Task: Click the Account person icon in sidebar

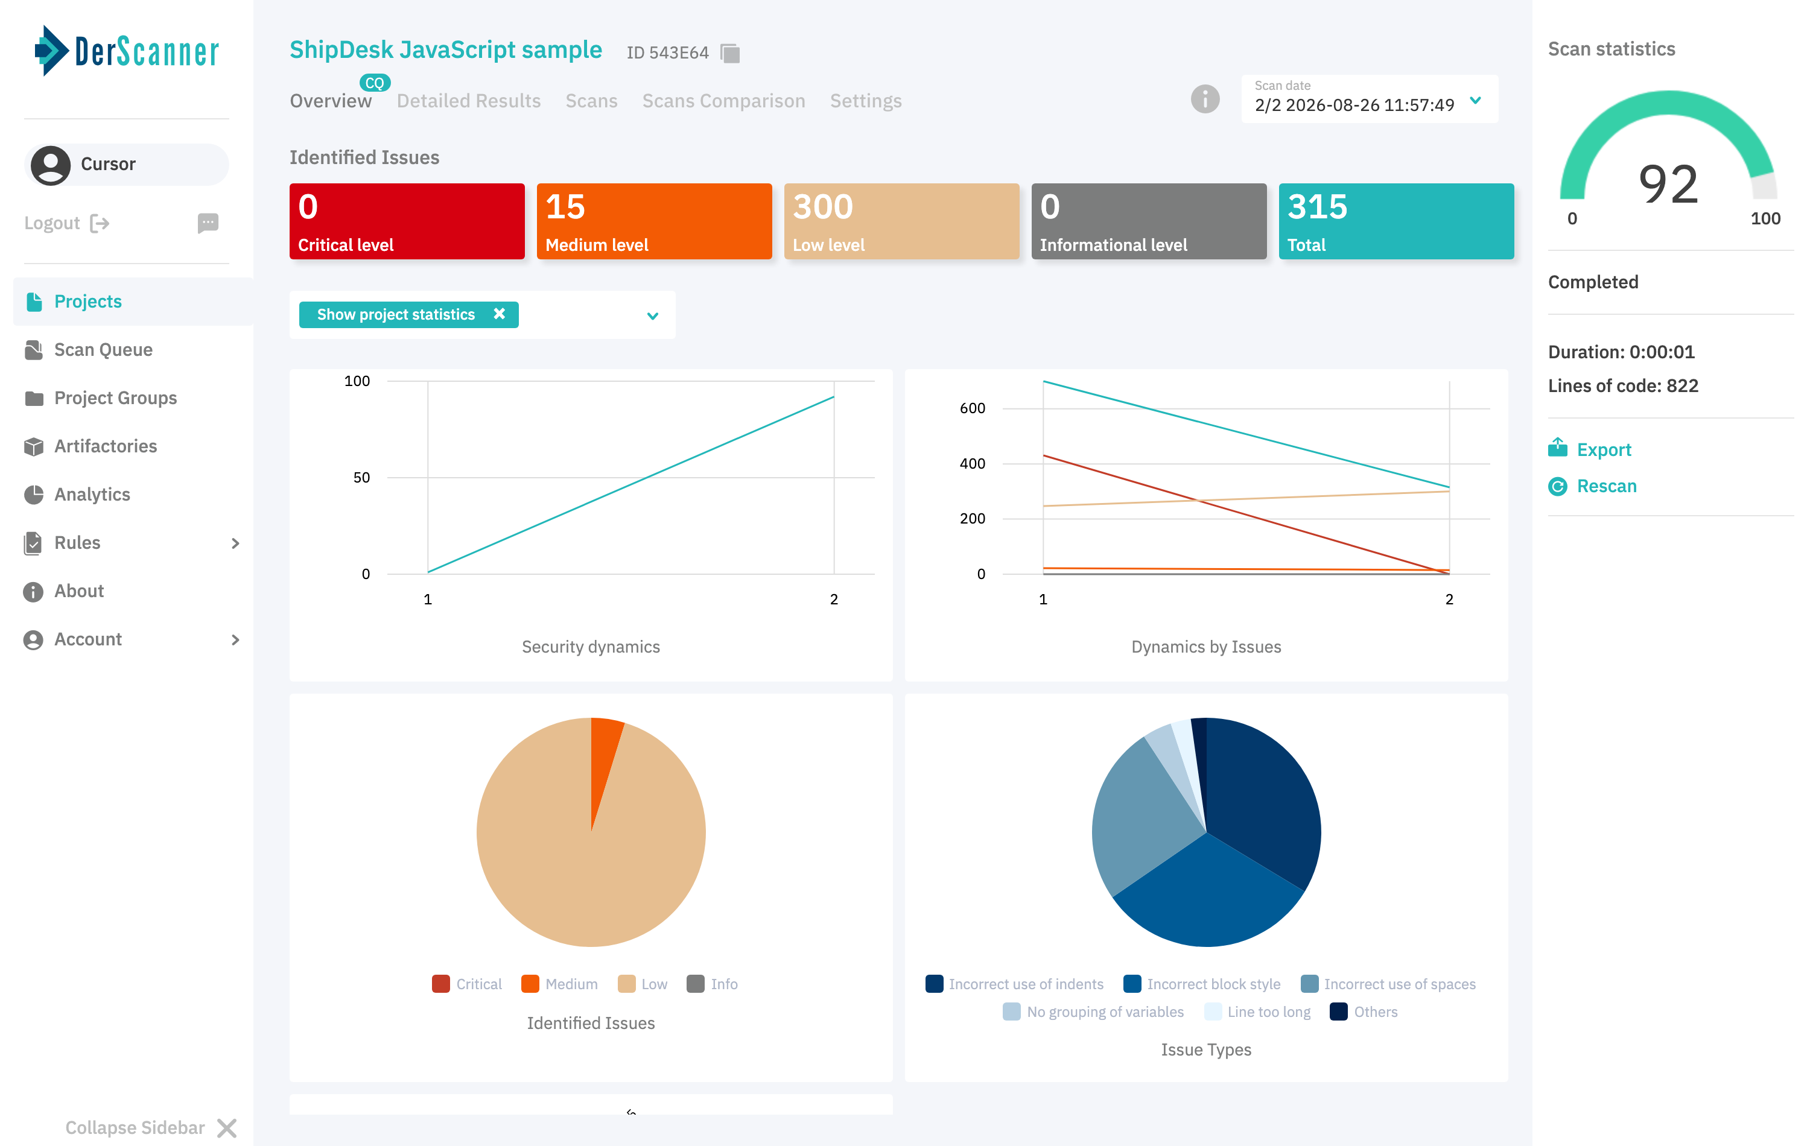Action: pyautogui.click(x=33, y=639)
